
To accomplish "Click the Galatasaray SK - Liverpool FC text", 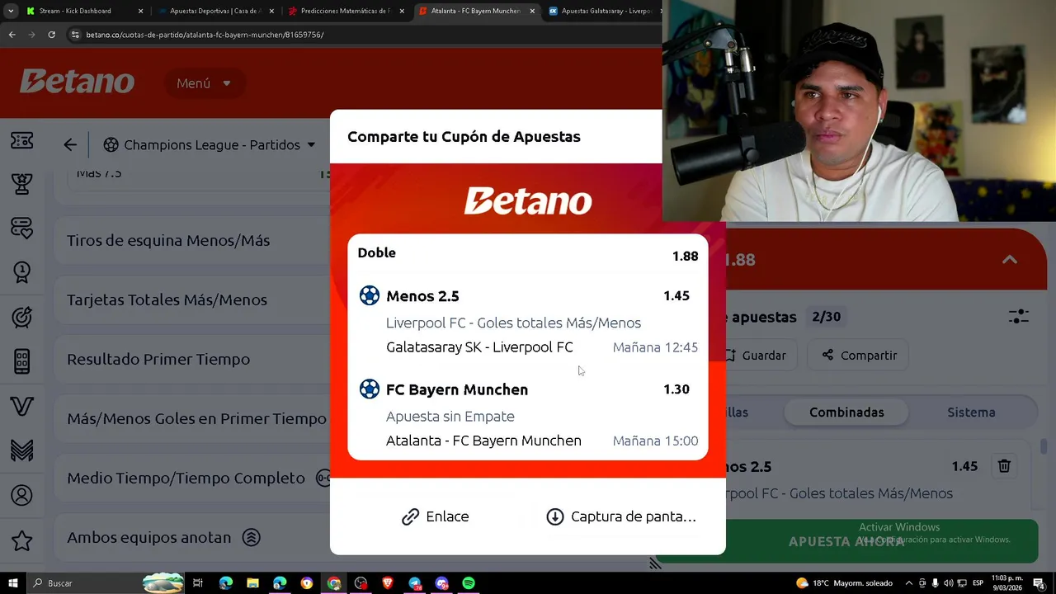I will (x=479, y=347).
